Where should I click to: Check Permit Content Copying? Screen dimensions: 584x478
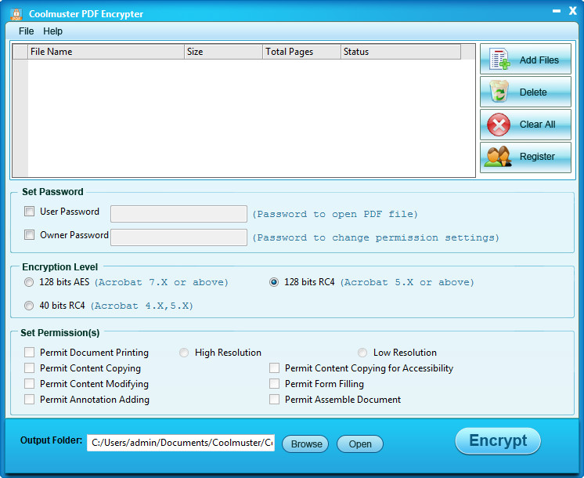[x=29, y=368]
